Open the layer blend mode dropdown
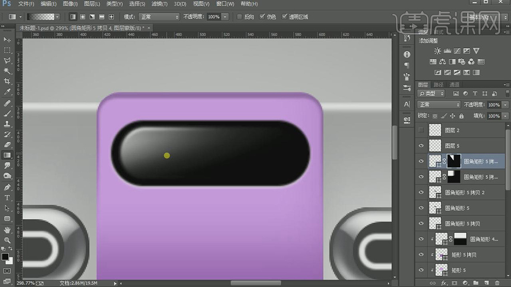This screenshot has height=287, width=511. coord(439,105)
